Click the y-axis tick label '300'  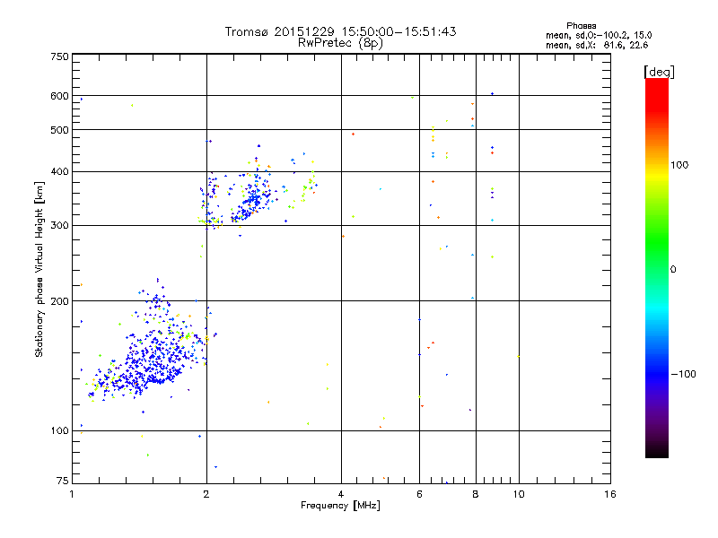59,226
